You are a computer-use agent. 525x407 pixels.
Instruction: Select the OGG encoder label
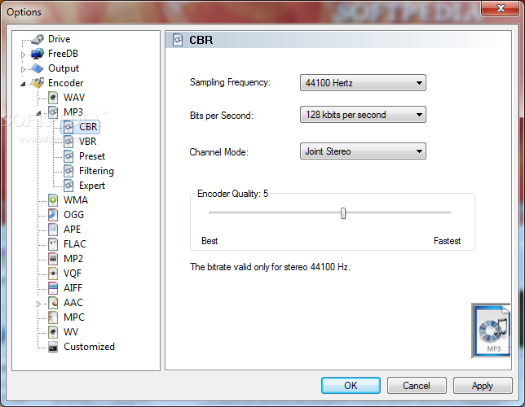(73, 215)
